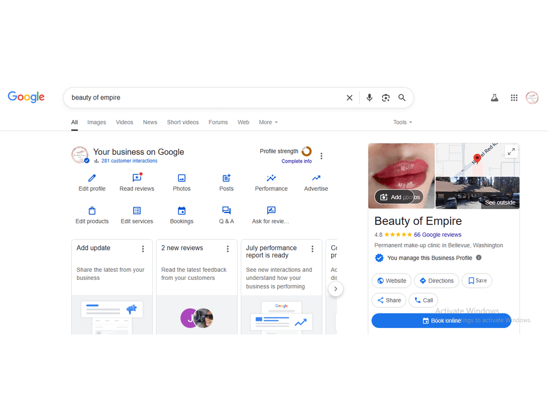Click the magnifying glass search icon

[402, 98]
